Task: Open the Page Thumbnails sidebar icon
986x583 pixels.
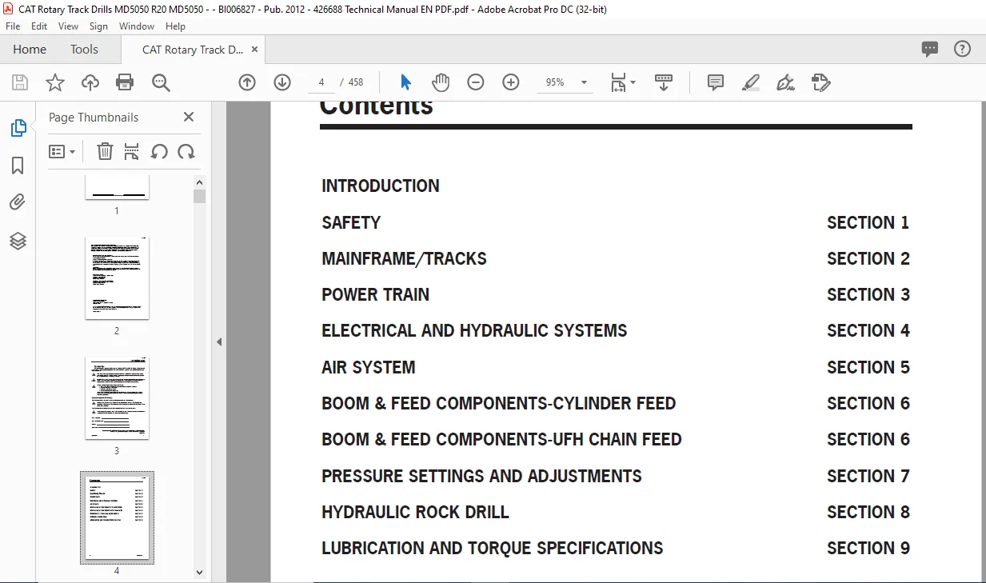Action: (18, 128)
